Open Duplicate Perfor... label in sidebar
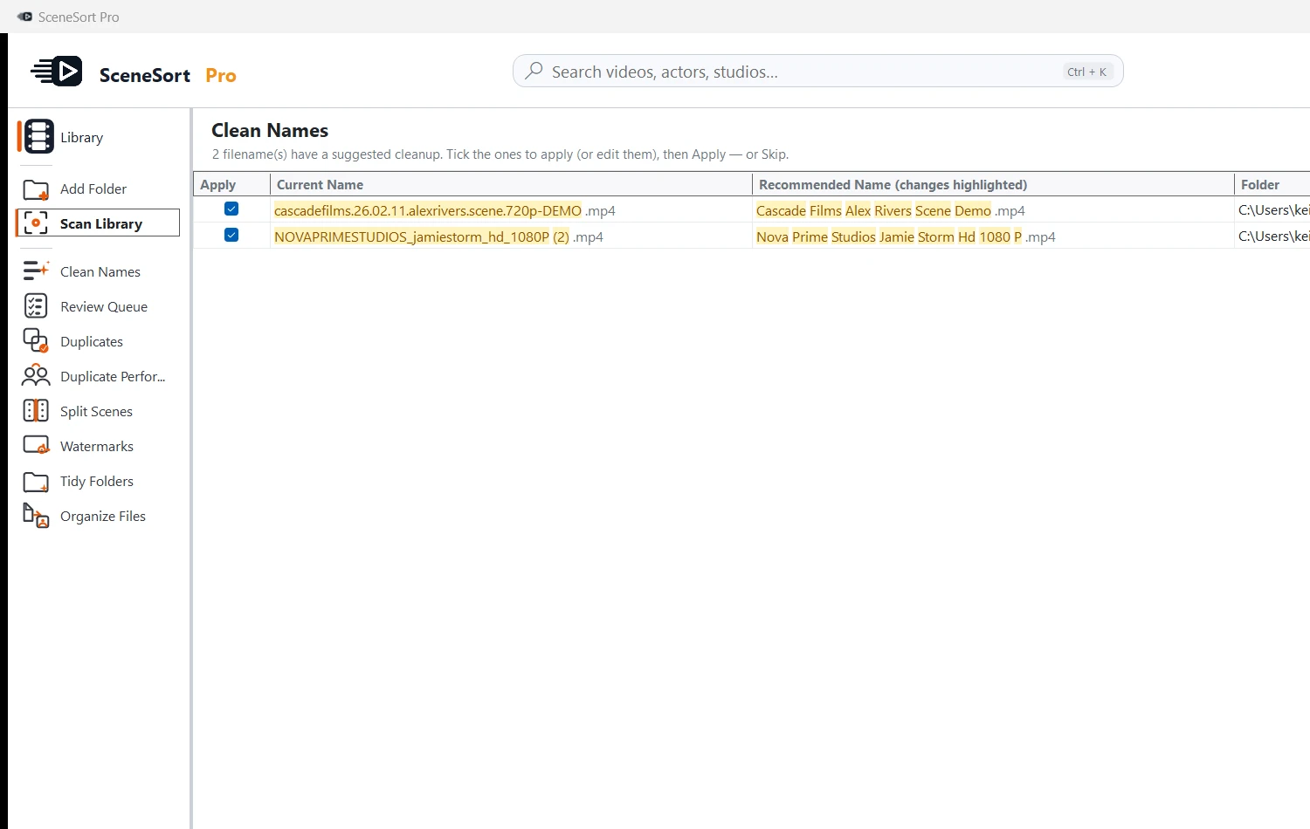Viewport: 1310px width, 829px height. point(113,377)
